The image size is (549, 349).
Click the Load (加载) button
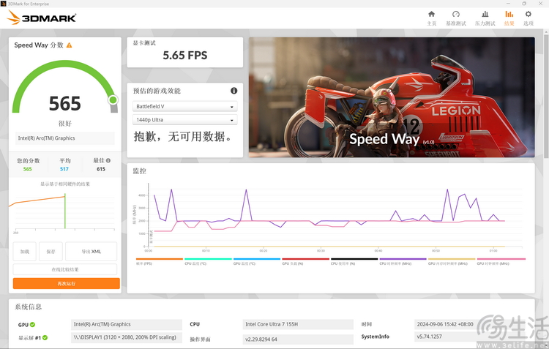[x=24, y=252]
